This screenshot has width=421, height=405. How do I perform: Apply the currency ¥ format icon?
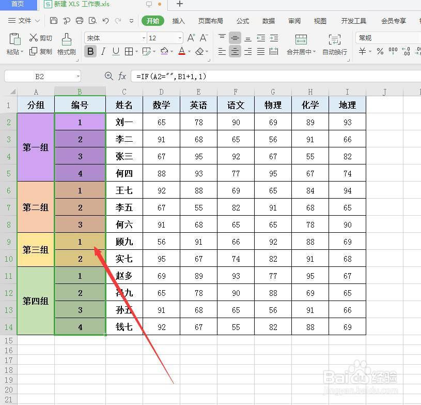point(362,52)
